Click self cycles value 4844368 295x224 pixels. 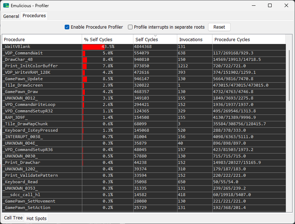(143, 47)
